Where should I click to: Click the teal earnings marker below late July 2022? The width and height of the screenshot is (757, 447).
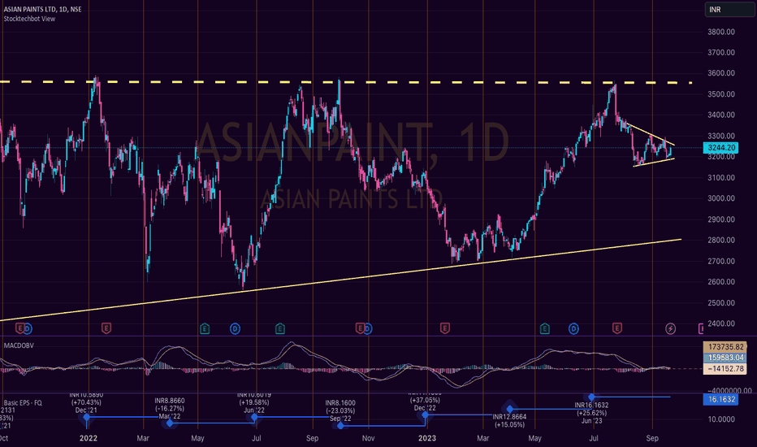tap(280, 329)
